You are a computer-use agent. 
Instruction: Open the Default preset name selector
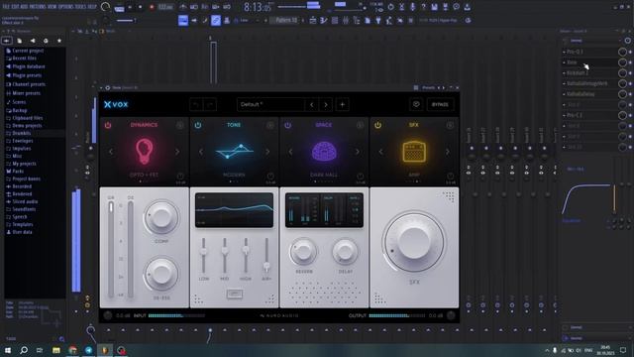click(270, 104)
